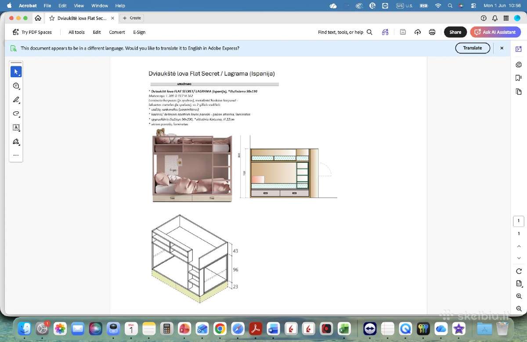Image resolution: width=527 pixels, height=342 pixels.
Task: Open the Wi-Fi status menu
Action: (x=438, y=6)
